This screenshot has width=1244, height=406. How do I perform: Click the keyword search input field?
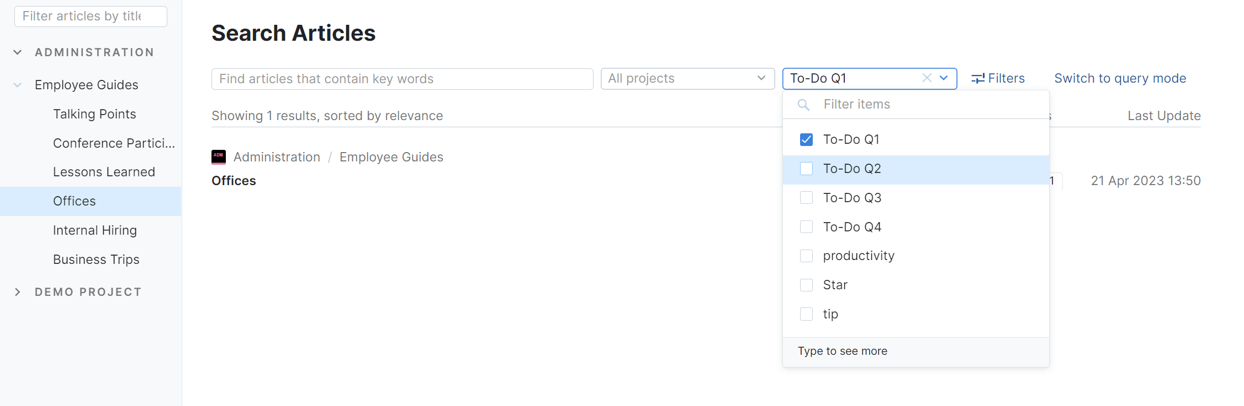[x=402, y=78]
